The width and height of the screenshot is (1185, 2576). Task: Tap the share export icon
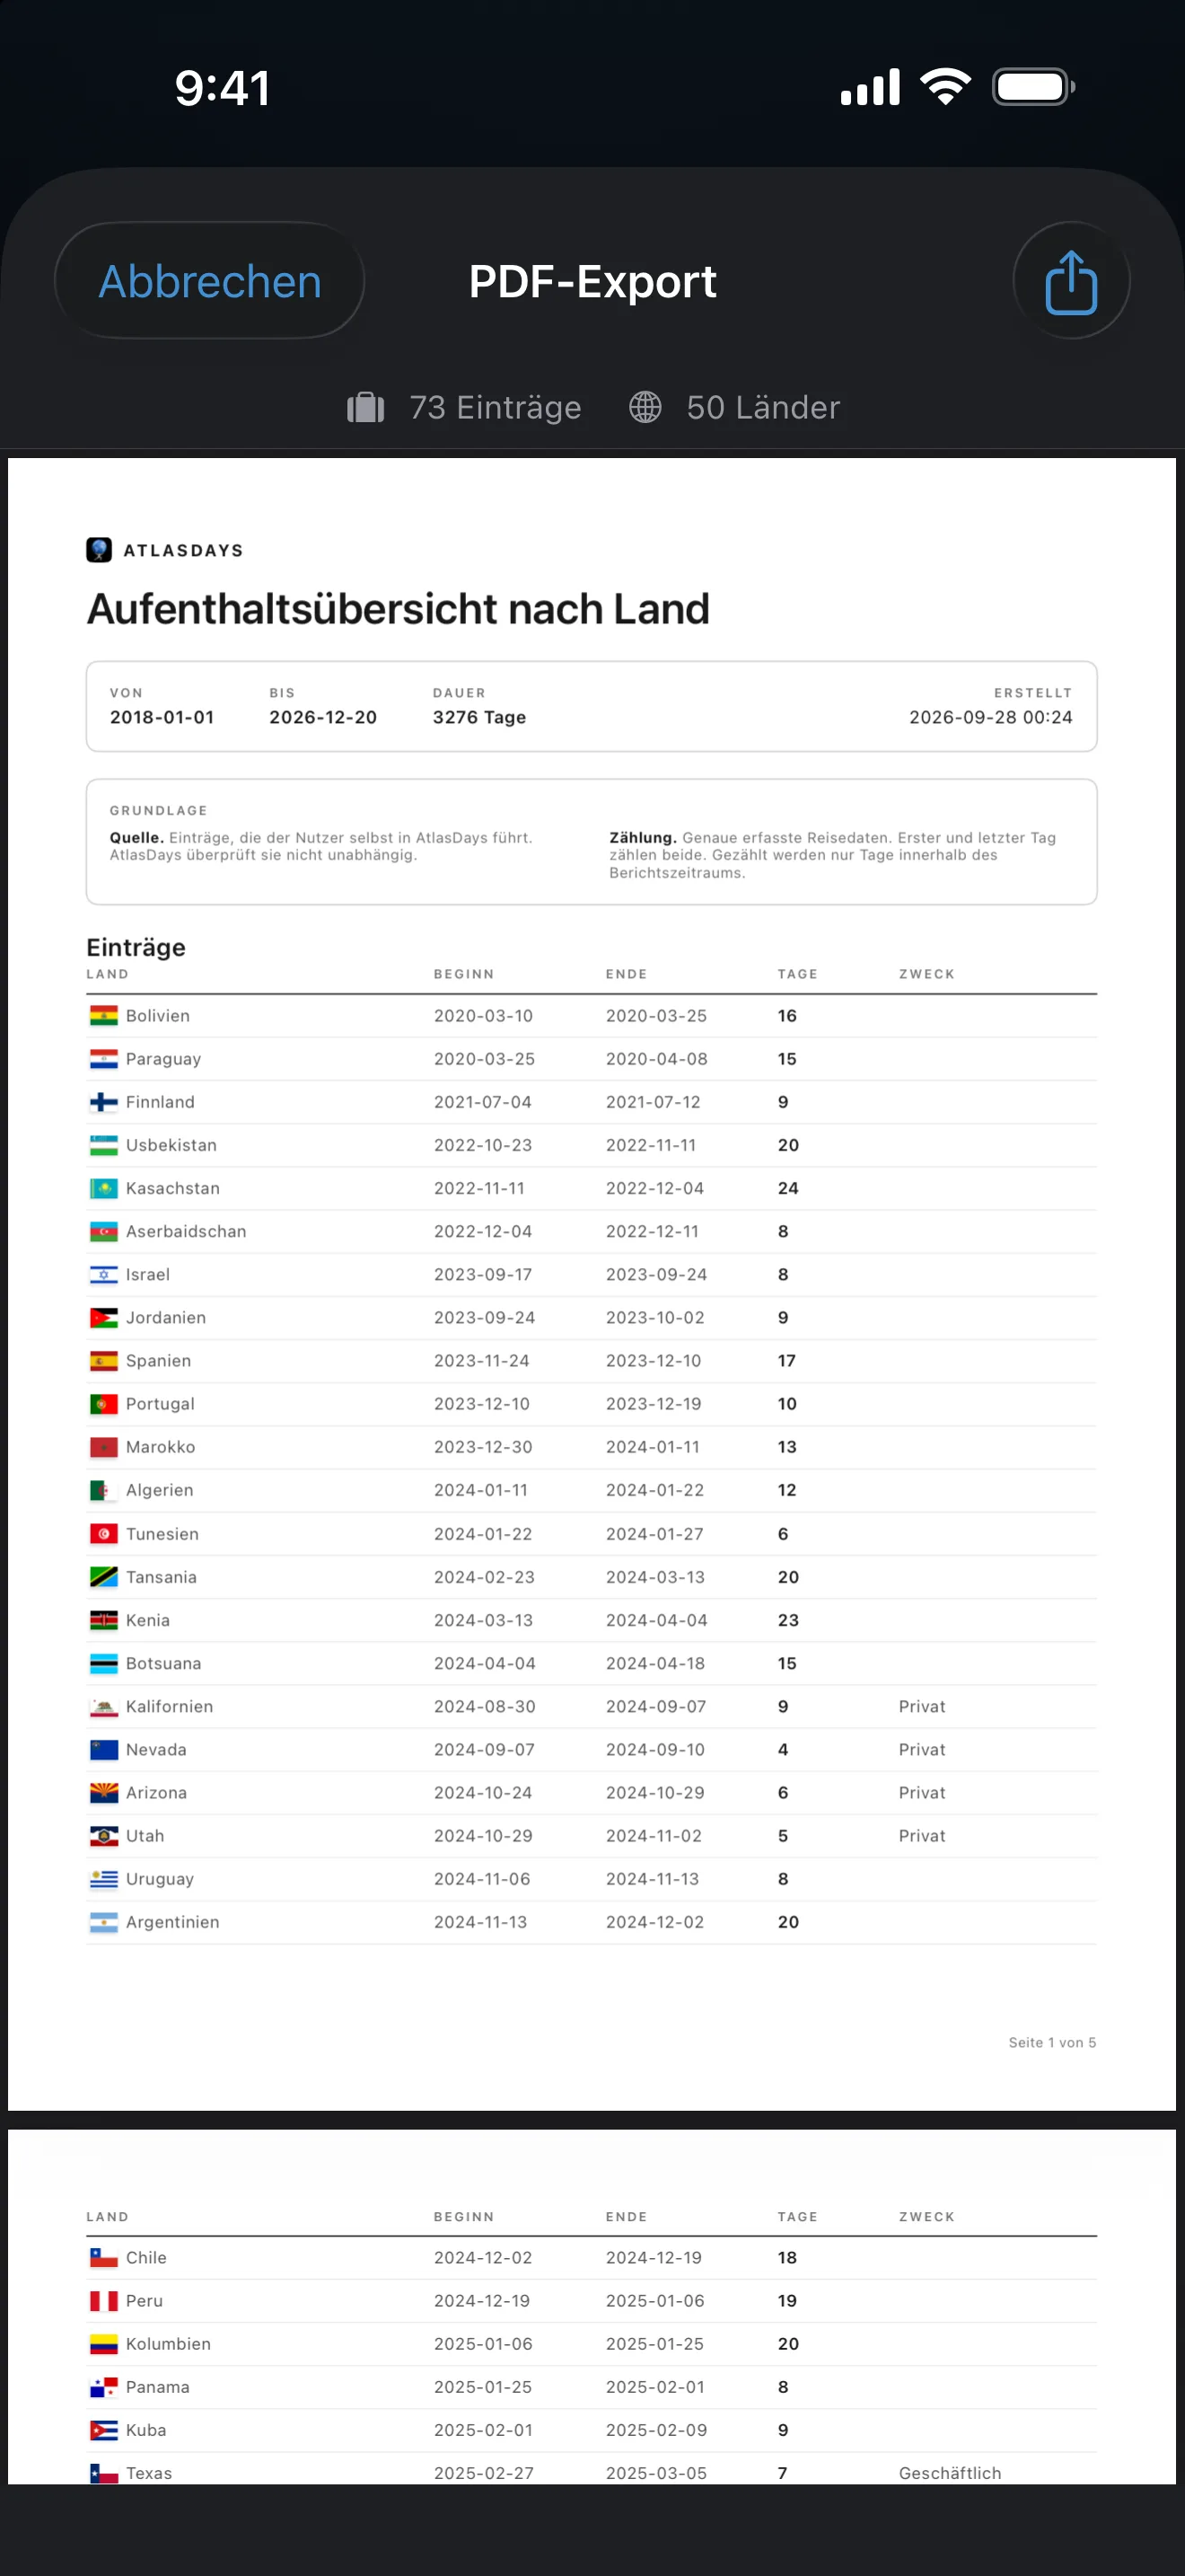[1071, 281]
